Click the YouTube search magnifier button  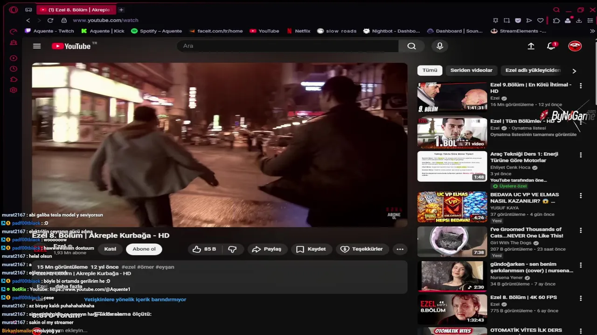(x=411, y=46)
